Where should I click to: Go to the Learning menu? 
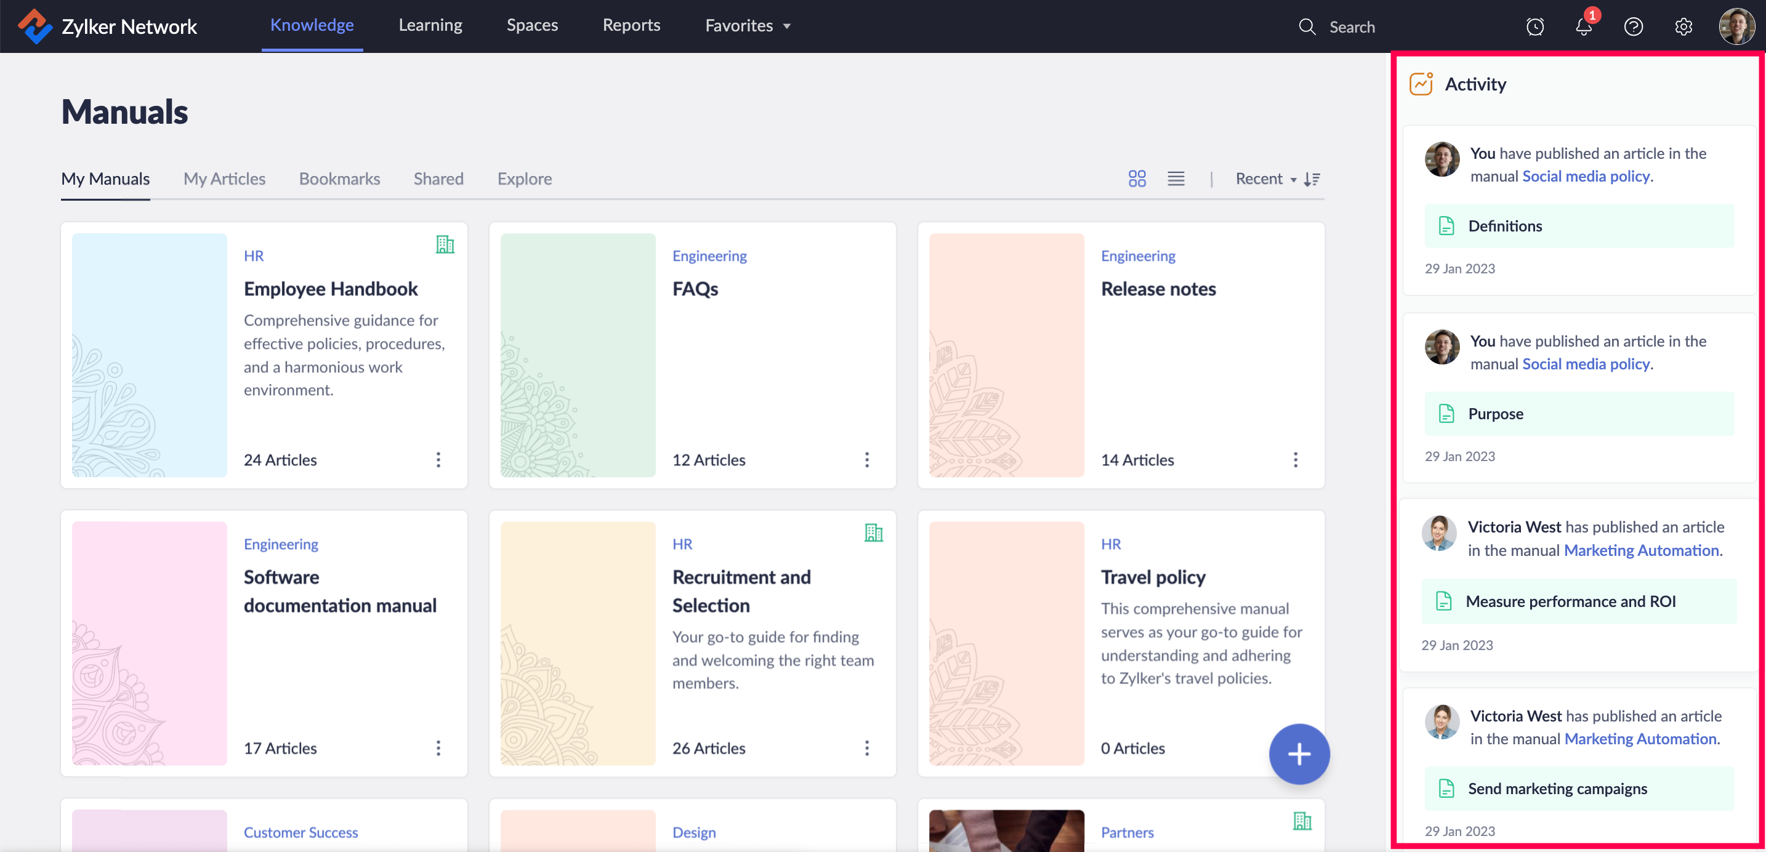point(430,25)
